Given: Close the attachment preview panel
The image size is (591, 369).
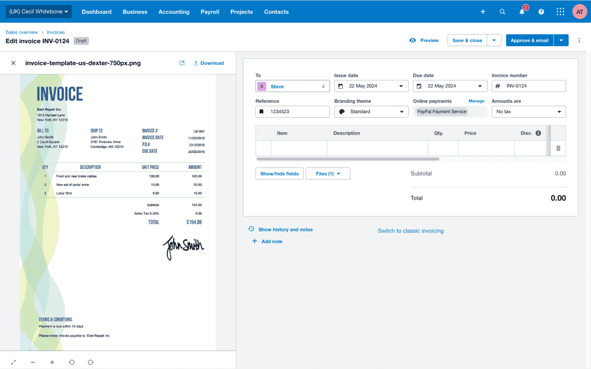Looking at the screenshot, I should pyautogui.click(x=13, y=63).
